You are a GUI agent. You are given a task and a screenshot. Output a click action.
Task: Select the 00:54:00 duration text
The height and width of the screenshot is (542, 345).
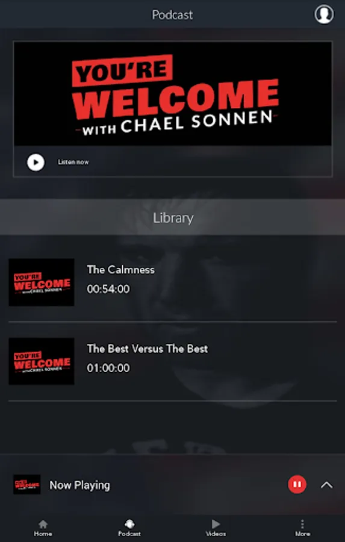[108, 289]
